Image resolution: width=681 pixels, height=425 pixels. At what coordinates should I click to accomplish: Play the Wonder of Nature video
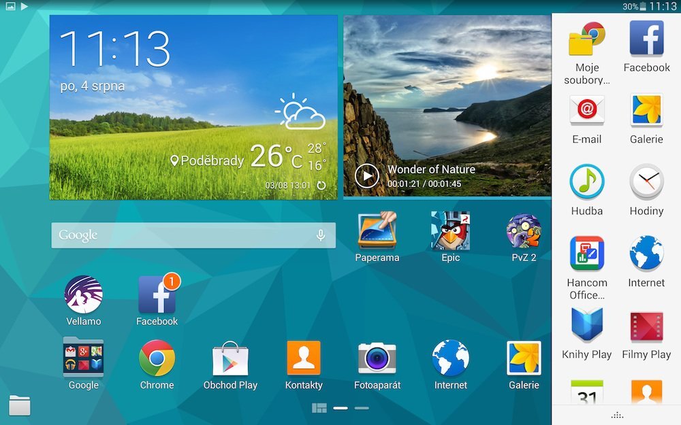click(x=368, y=176)
